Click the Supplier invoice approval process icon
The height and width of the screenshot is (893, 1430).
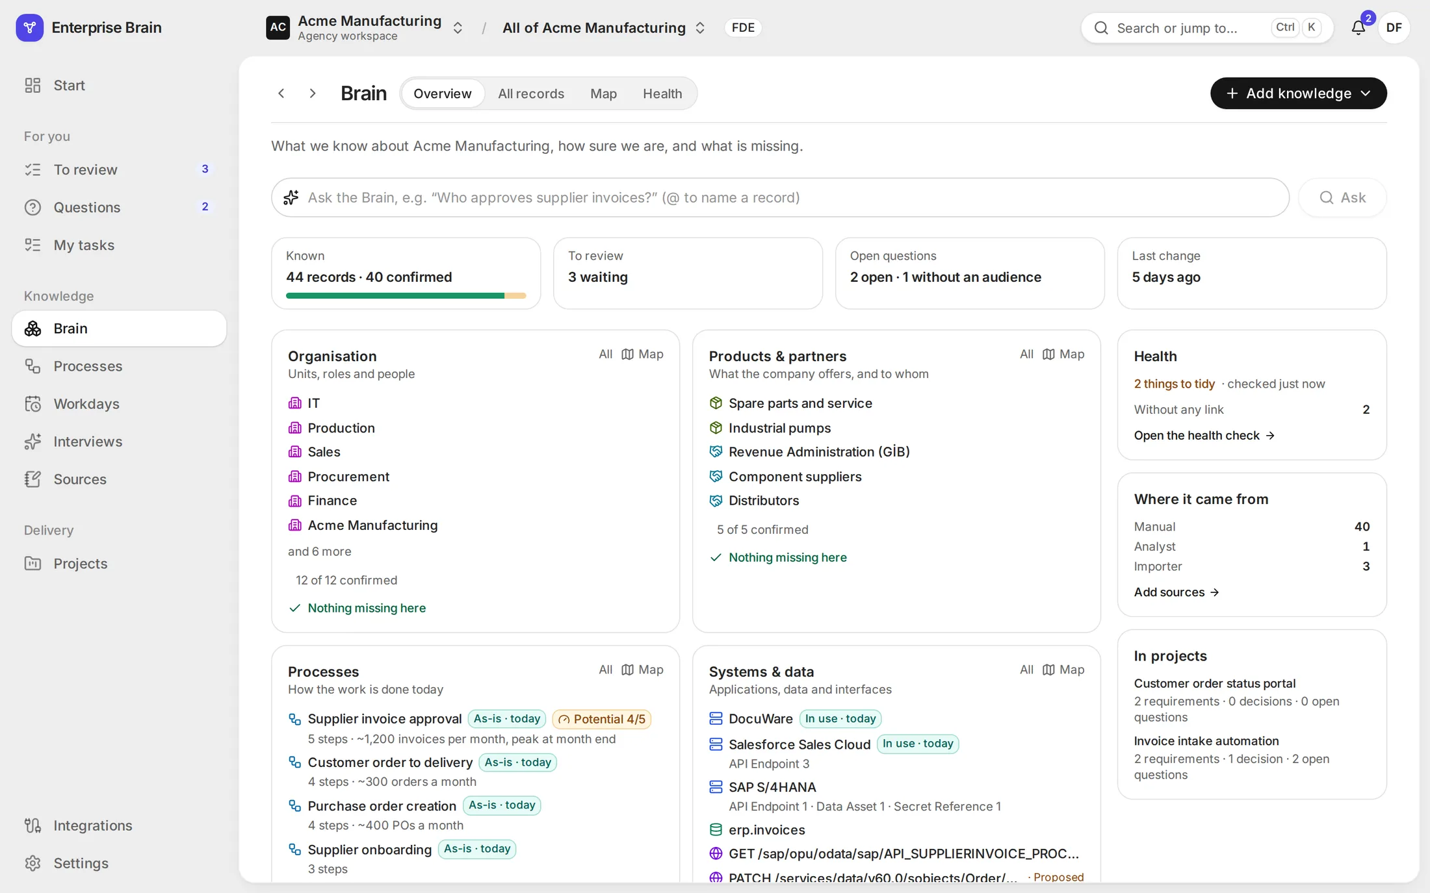pyautogui.click(x=294, y=719)
